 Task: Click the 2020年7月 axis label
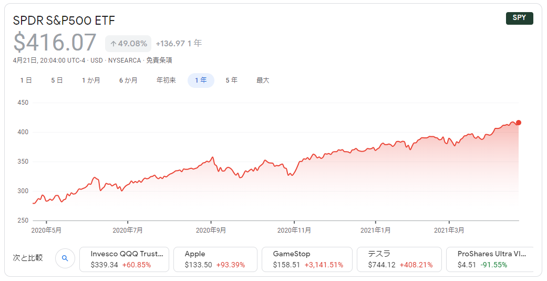(x=128, y=230)
